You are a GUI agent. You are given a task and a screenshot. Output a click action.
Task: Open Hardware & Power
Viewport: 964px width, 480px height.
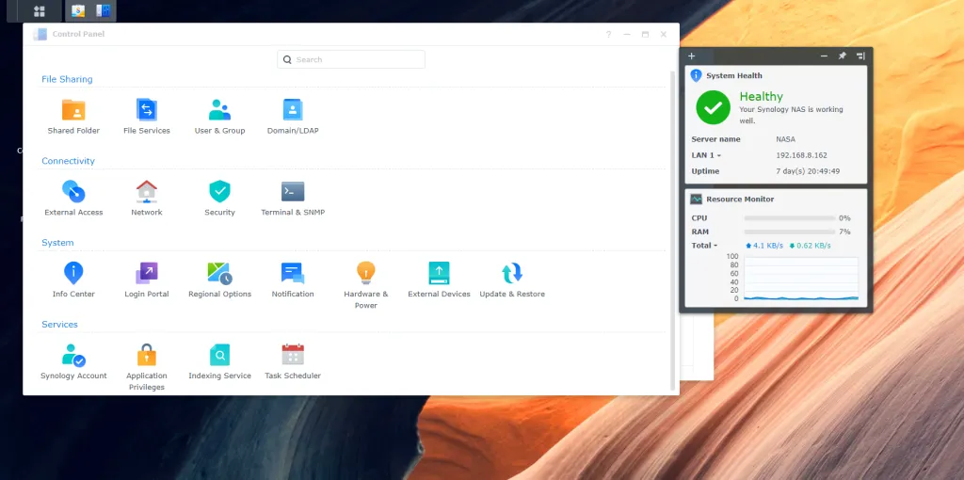(366, 285)
